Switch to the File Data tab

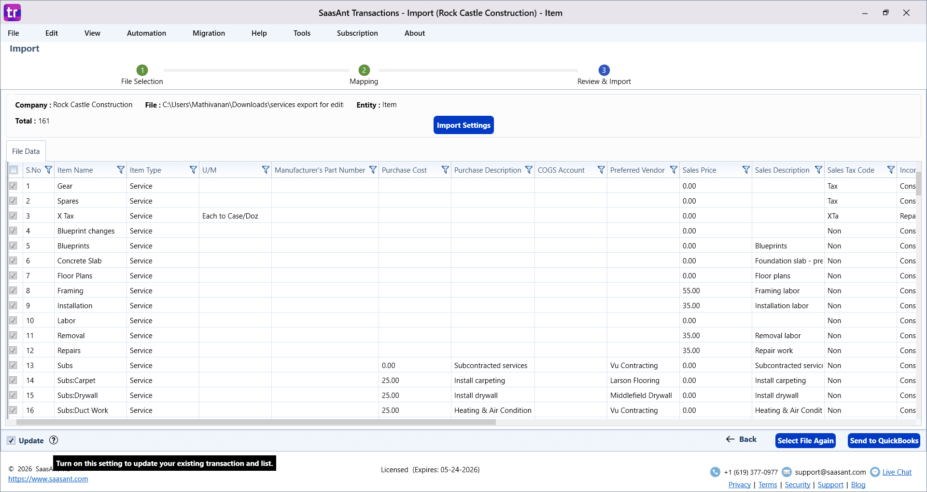[x=25, y=151]
